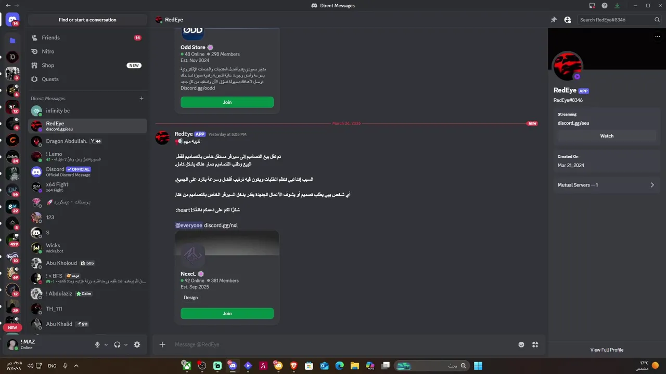Open Brave browser from the taskbar
The width and height of the screenshot is (666, 374).
click(x=293, y=366)
